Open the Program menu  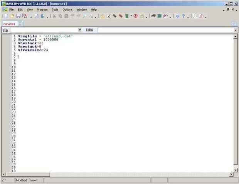pyautogui.click(x=42, y=10)
